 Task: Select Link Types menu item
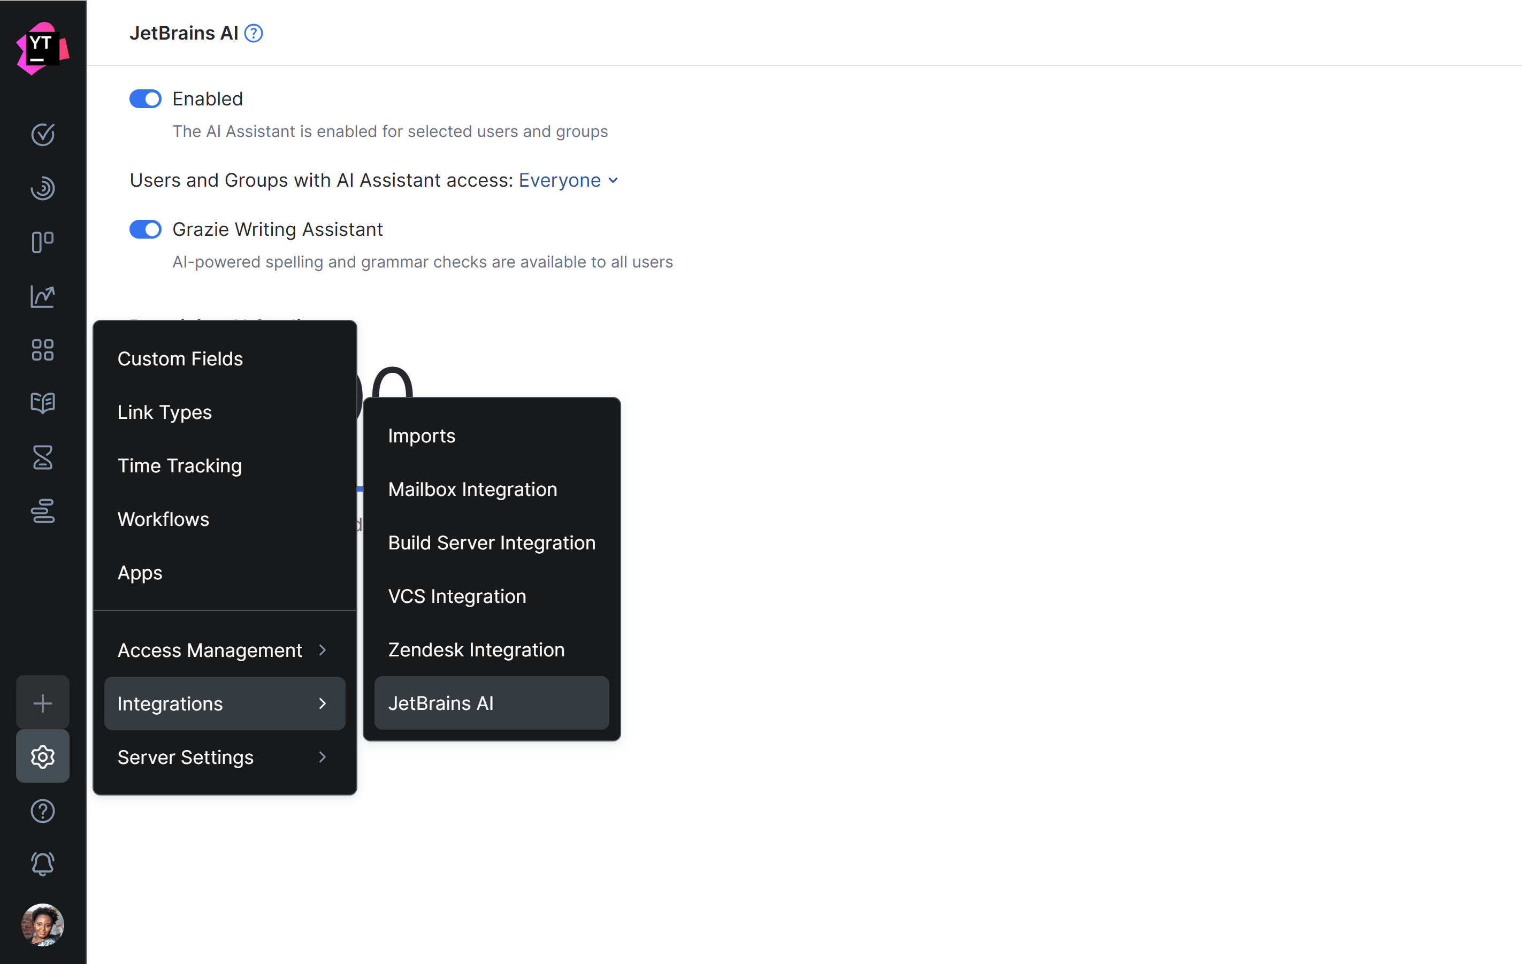224,412
